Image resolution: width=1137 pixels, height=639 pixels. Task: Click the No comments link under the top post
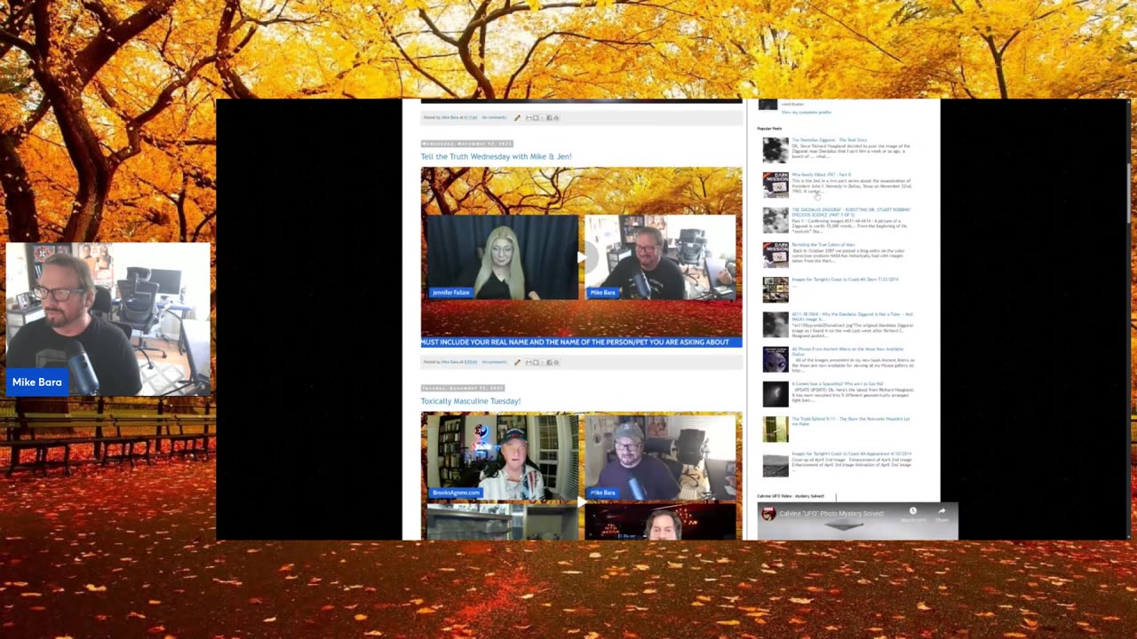coord(494,117)
